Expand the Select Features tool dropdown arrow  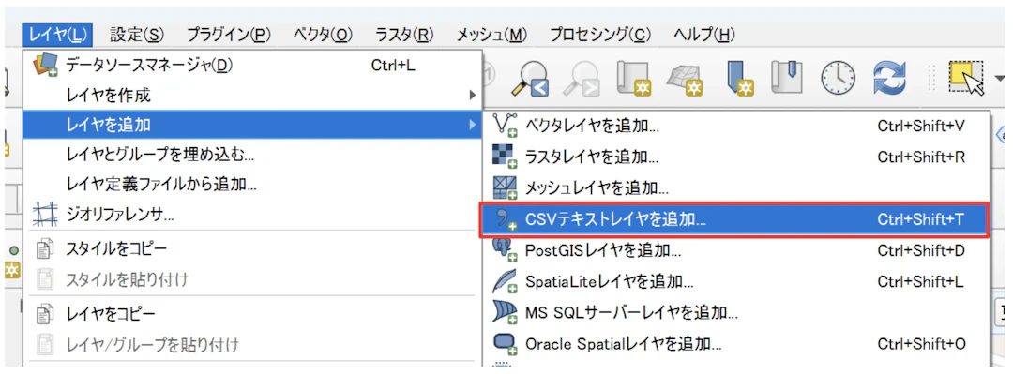(999, 78)
